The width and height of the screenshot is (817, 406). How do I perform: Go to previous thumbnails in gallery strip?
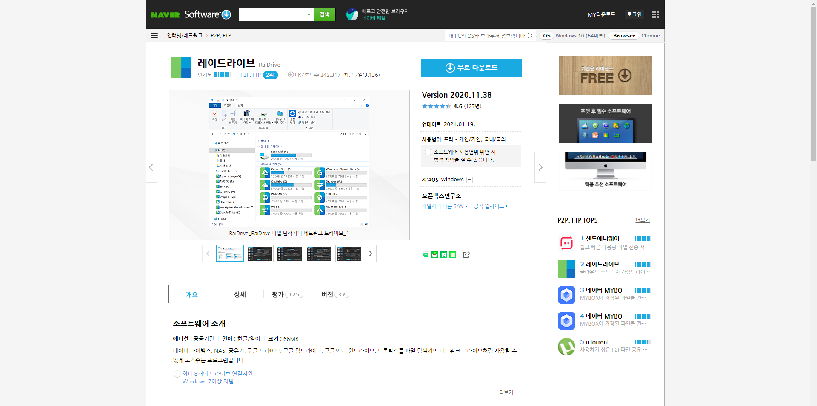[208, 254]
